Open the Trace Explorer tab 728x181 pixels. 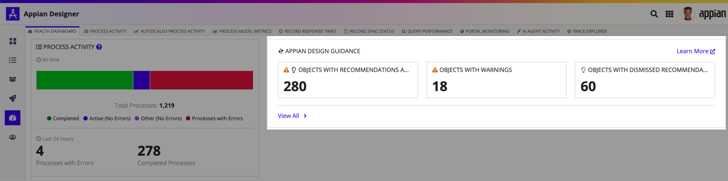(587, 31)
